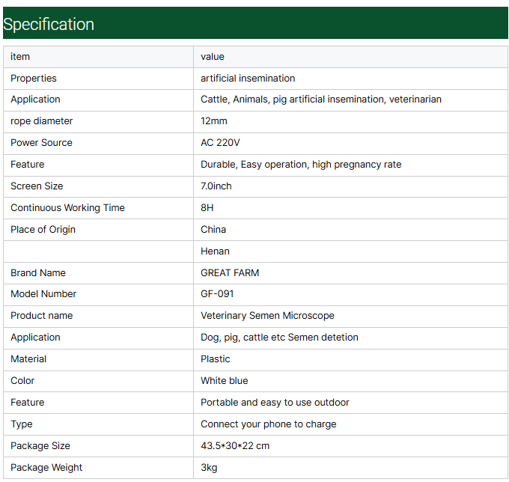
Task: Select the 'GF-091' model number value
Action: pyautogui.click(x=218, y=294)
